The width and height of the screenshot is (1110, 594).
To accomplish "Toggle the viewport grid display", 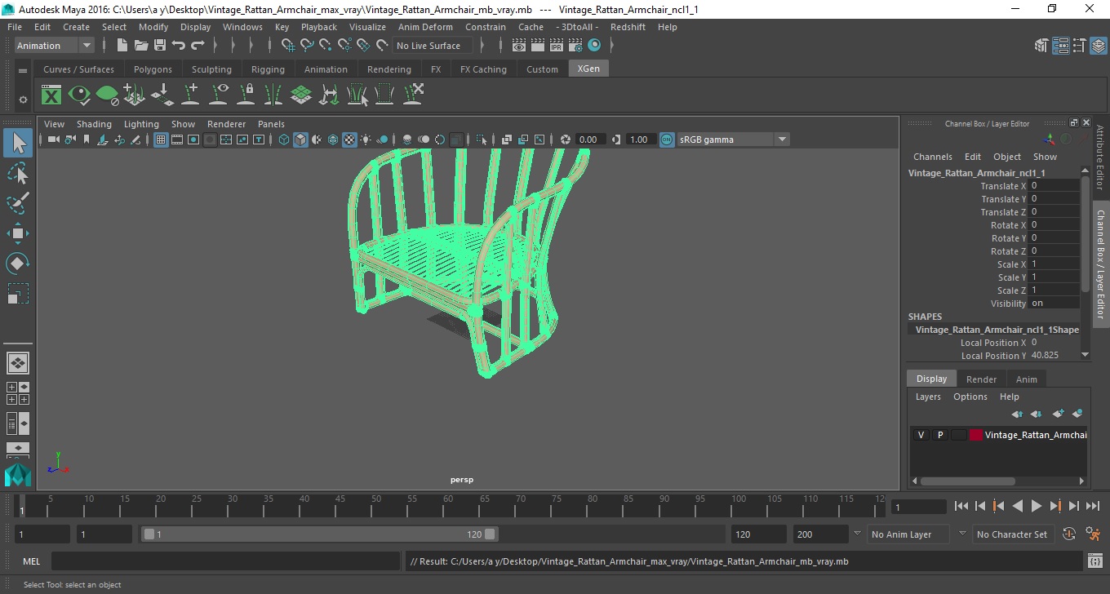I will click(x=161, y=140).
